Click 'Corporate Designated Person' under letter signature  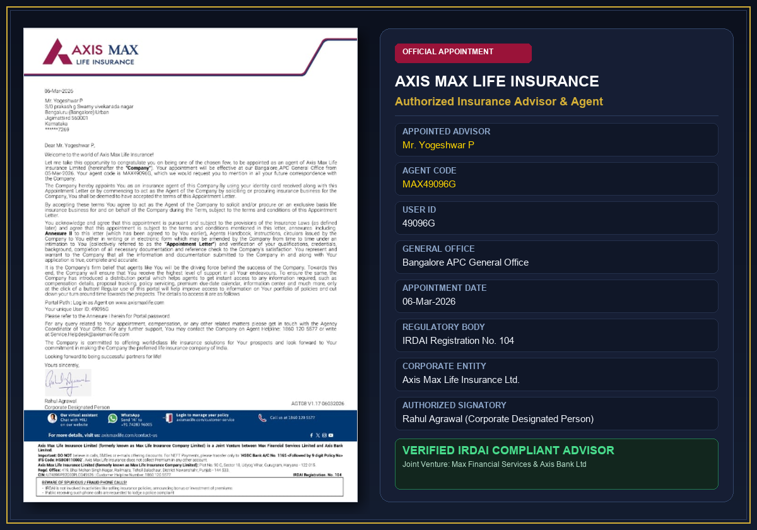pos(77,408)
